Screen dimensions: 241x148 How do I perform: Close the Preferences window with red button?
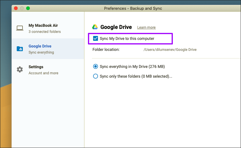[x=16, y=8]
